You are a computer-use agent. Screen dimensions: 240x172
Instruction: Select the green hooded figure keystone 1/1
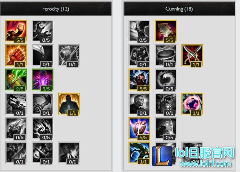click(x=140, y=153)
